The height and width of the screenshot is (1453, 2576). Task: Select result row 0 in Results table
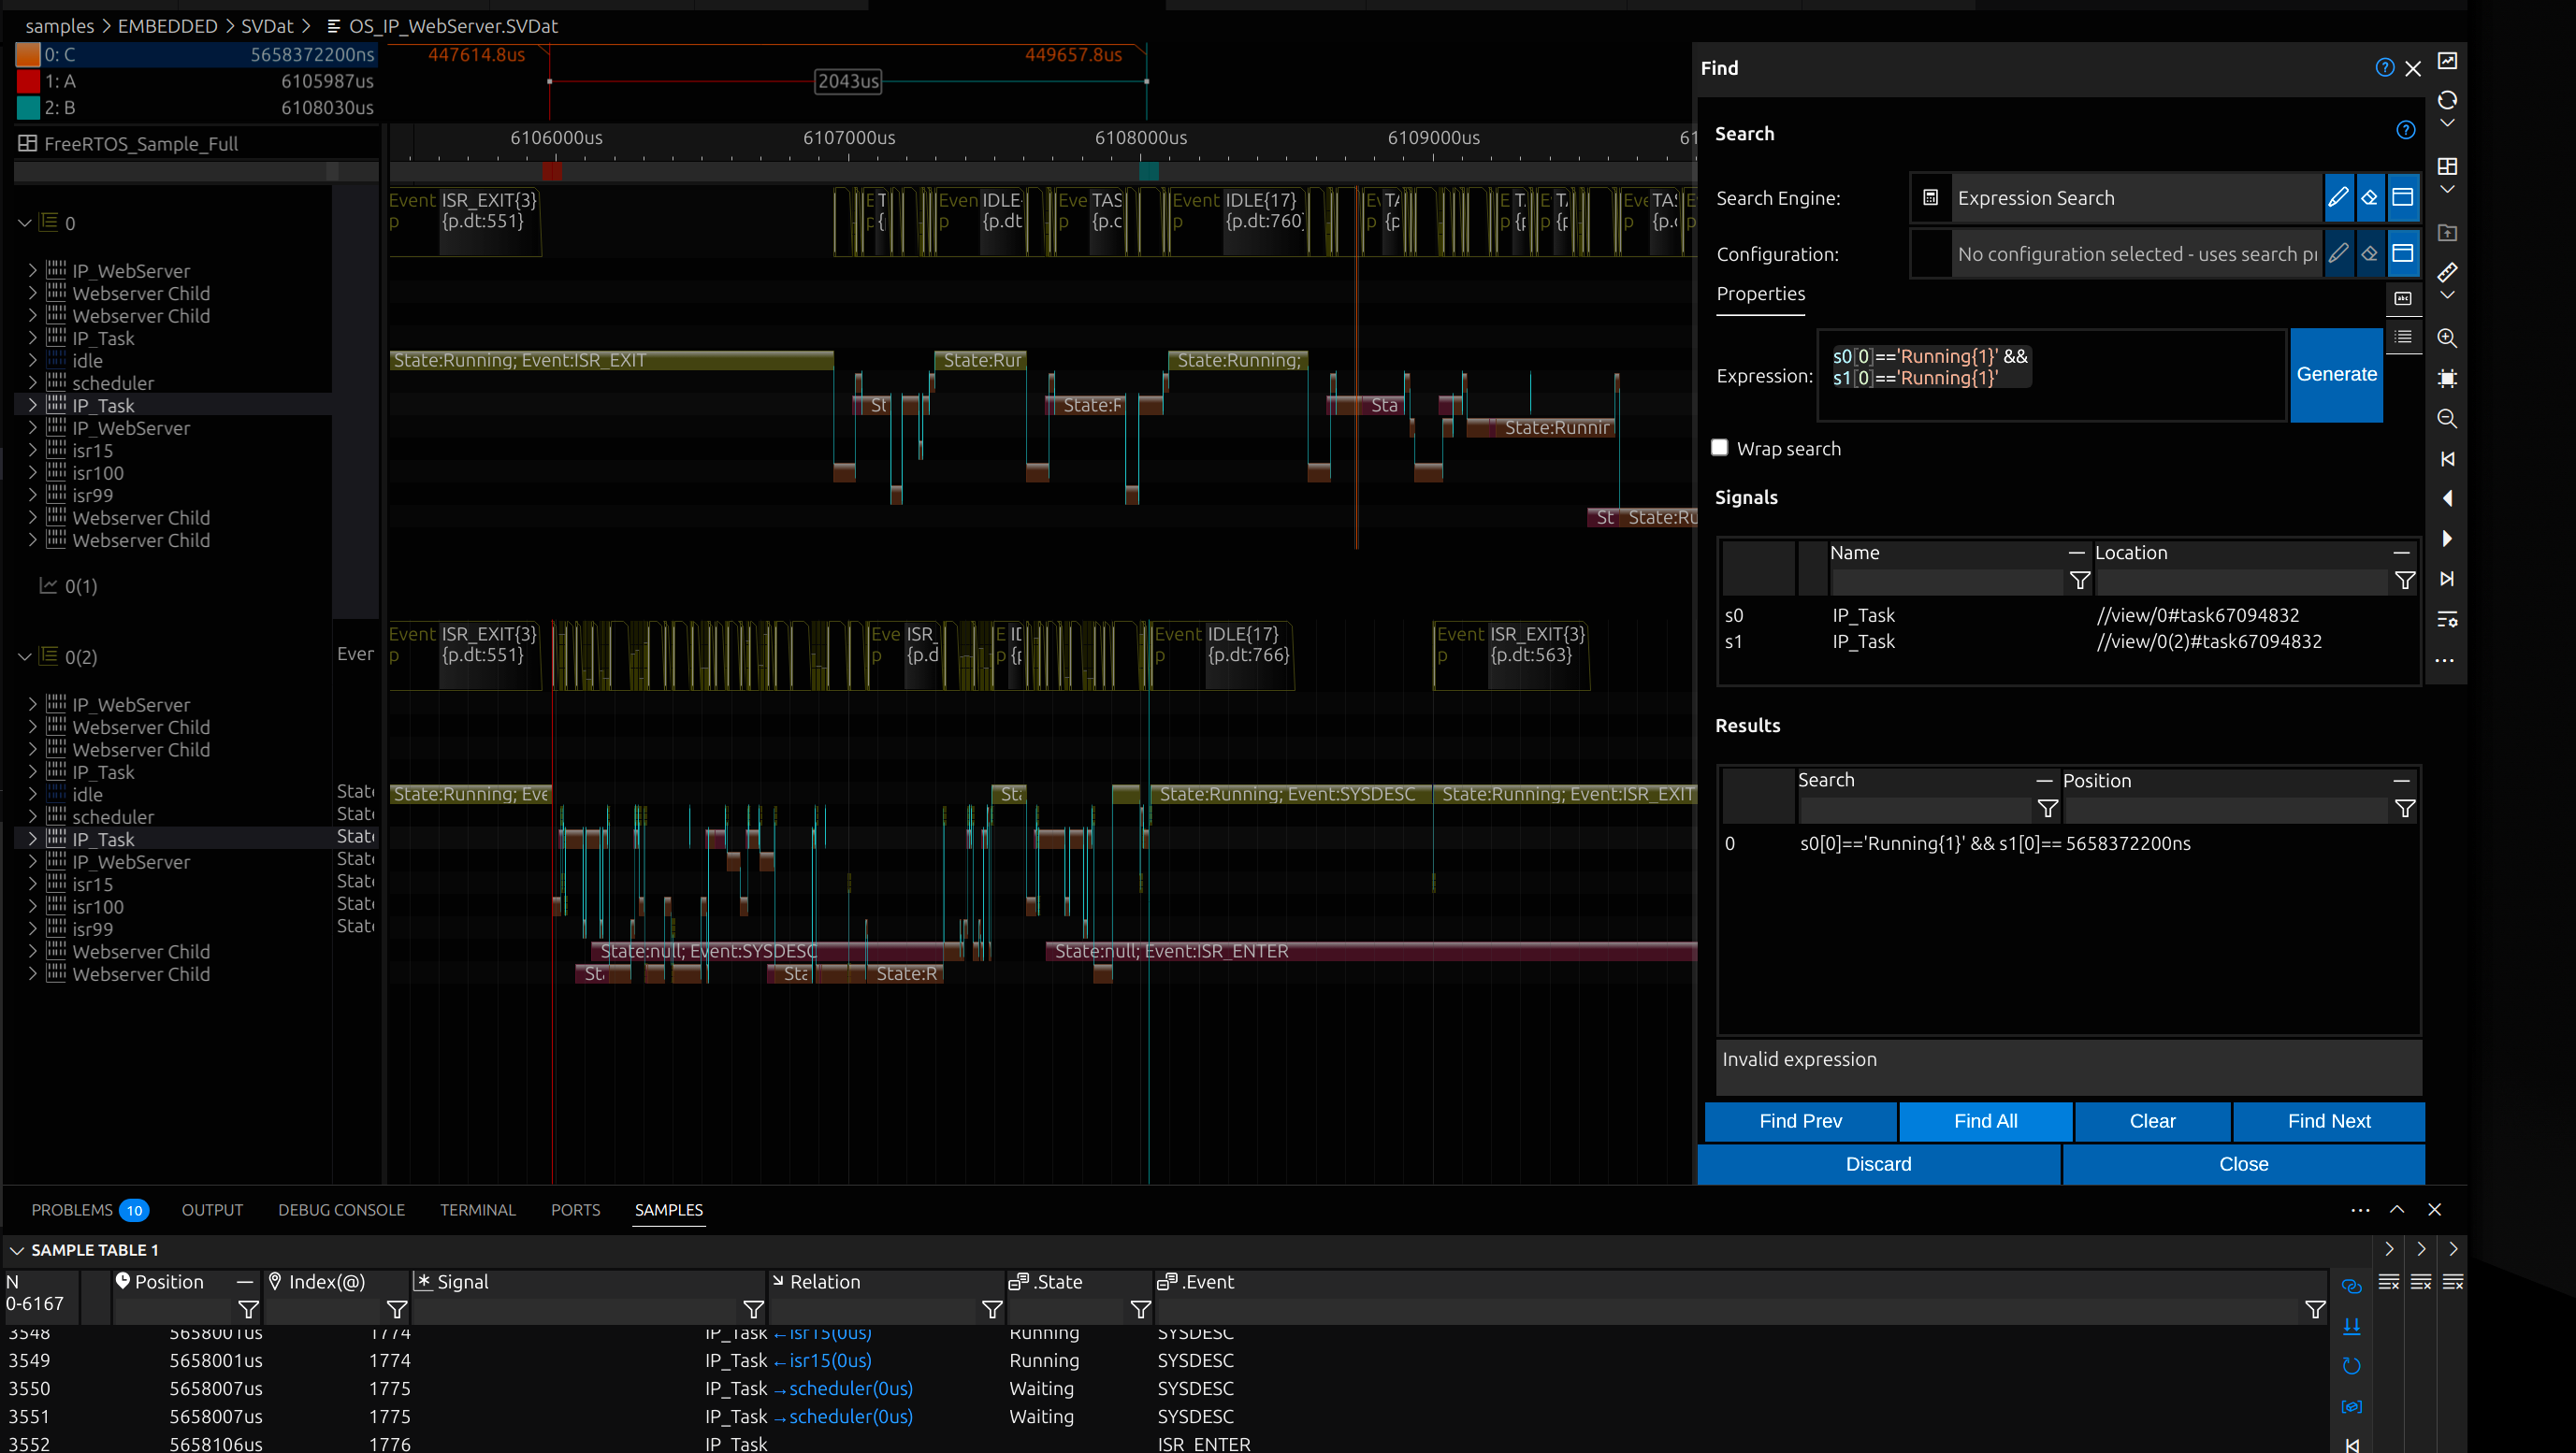[2068, 843]
